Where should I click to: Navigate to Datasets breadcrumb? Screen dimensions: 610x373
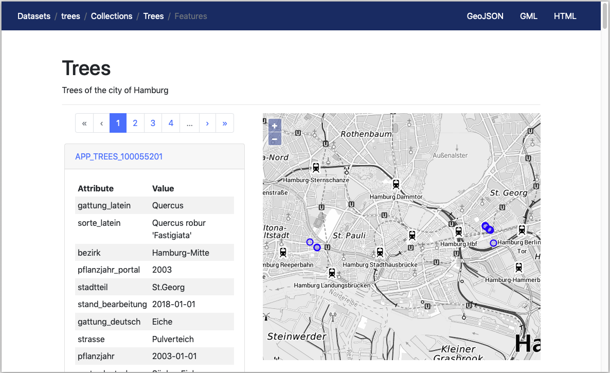[34, 16]
